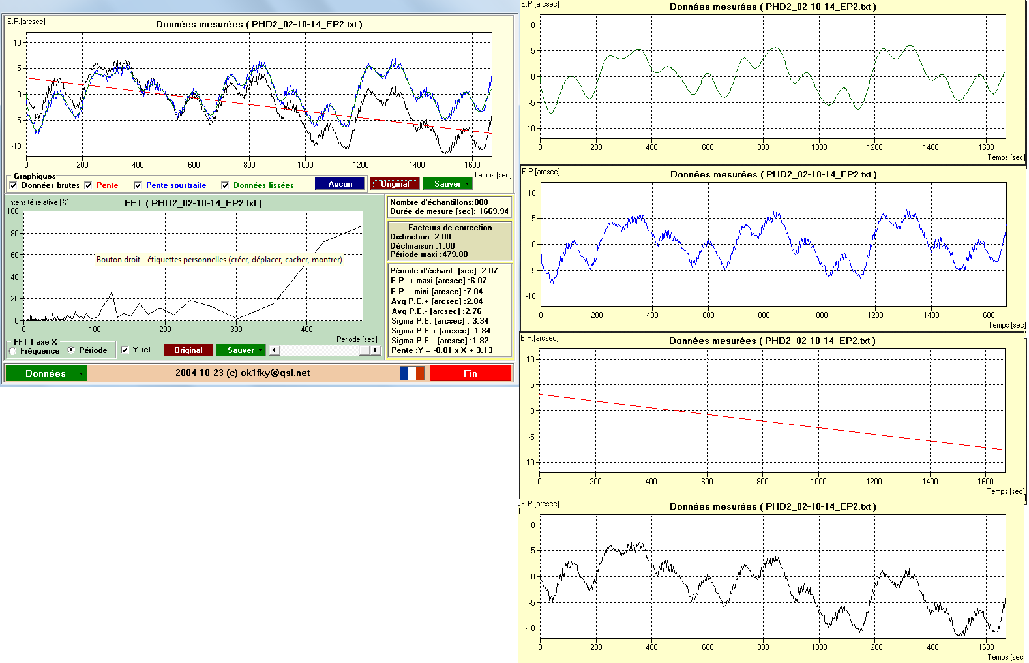Click 'Pente :Y = -0.01 x X + 3.13' line
Viewport: 1029px width, 663px height.
442,350
